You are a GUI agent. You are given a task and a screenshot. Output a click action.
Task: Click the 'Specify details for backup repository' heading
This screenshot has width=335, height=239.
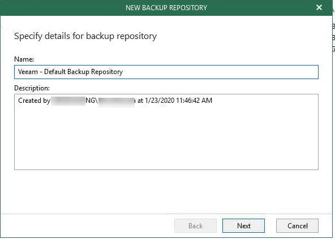pyautogui.click(x=85, y=36)
